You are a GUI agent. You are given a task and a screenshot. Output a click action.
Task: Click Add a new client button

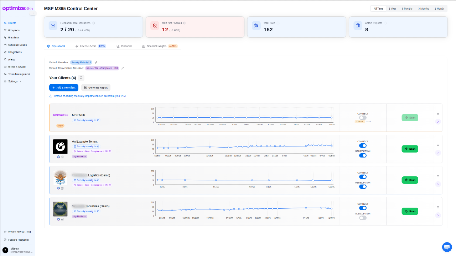tap(64, 87)
